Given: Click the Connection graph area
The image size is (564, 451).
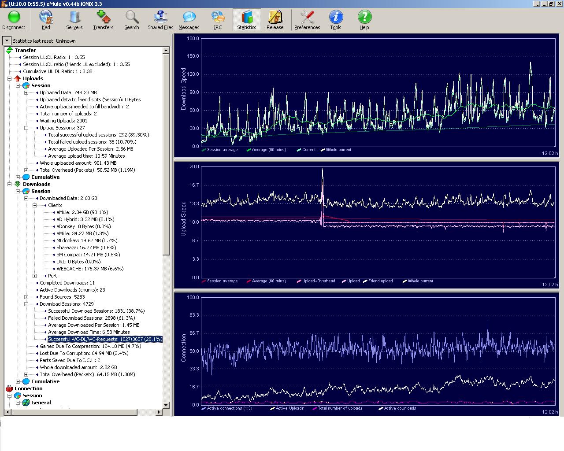Looking at the screenshot, I should pos(378,351).
